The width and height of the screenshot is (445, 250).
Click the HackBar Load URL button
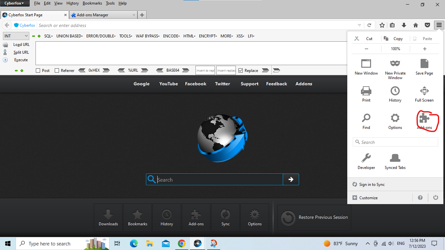(x=21, y=45)
